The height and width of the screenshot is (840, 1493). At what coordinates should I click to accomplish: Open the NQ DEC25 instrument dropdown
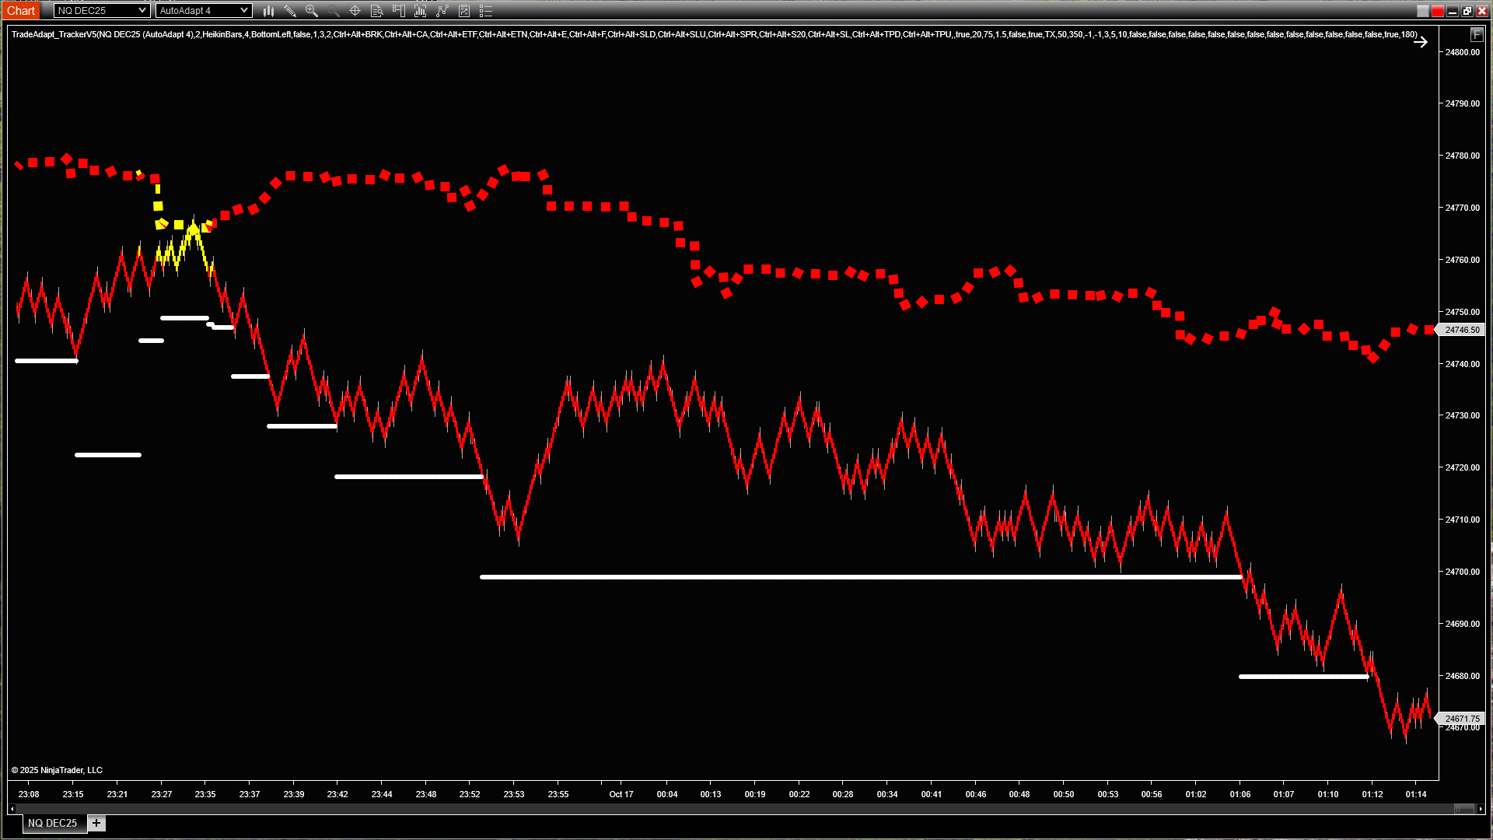pyautogui.click(x=102, y=10)
